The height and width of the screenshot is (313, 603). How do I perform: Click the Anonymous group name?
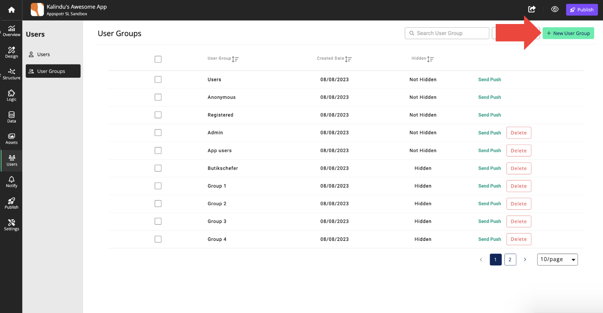tap(222, 97)
